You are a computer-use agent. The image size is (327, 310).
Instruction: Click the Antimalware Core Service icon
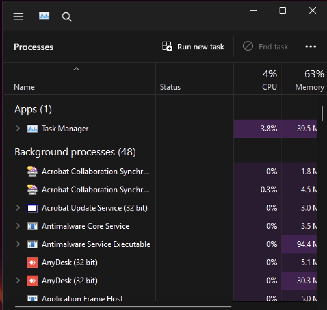click(x=32, y=226)
